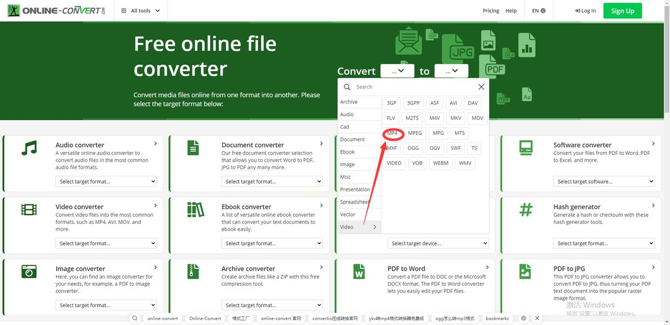Choose the MKV format
The width and height of the screenshot is (670, 325).
coord(456,118)
